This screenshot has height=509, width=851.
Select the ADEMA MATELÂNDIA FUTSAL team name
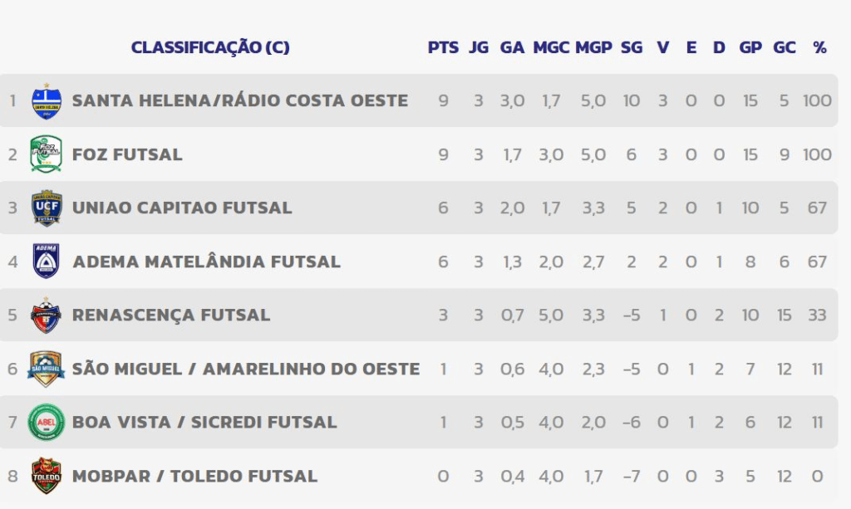coord(206,262)
